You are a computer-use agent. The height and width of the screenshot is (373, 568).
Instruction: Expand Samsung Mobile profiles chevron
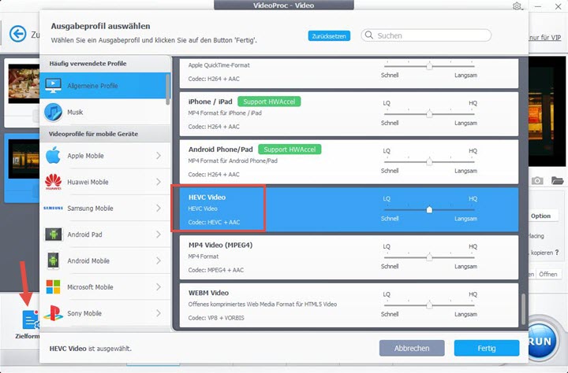159,209
